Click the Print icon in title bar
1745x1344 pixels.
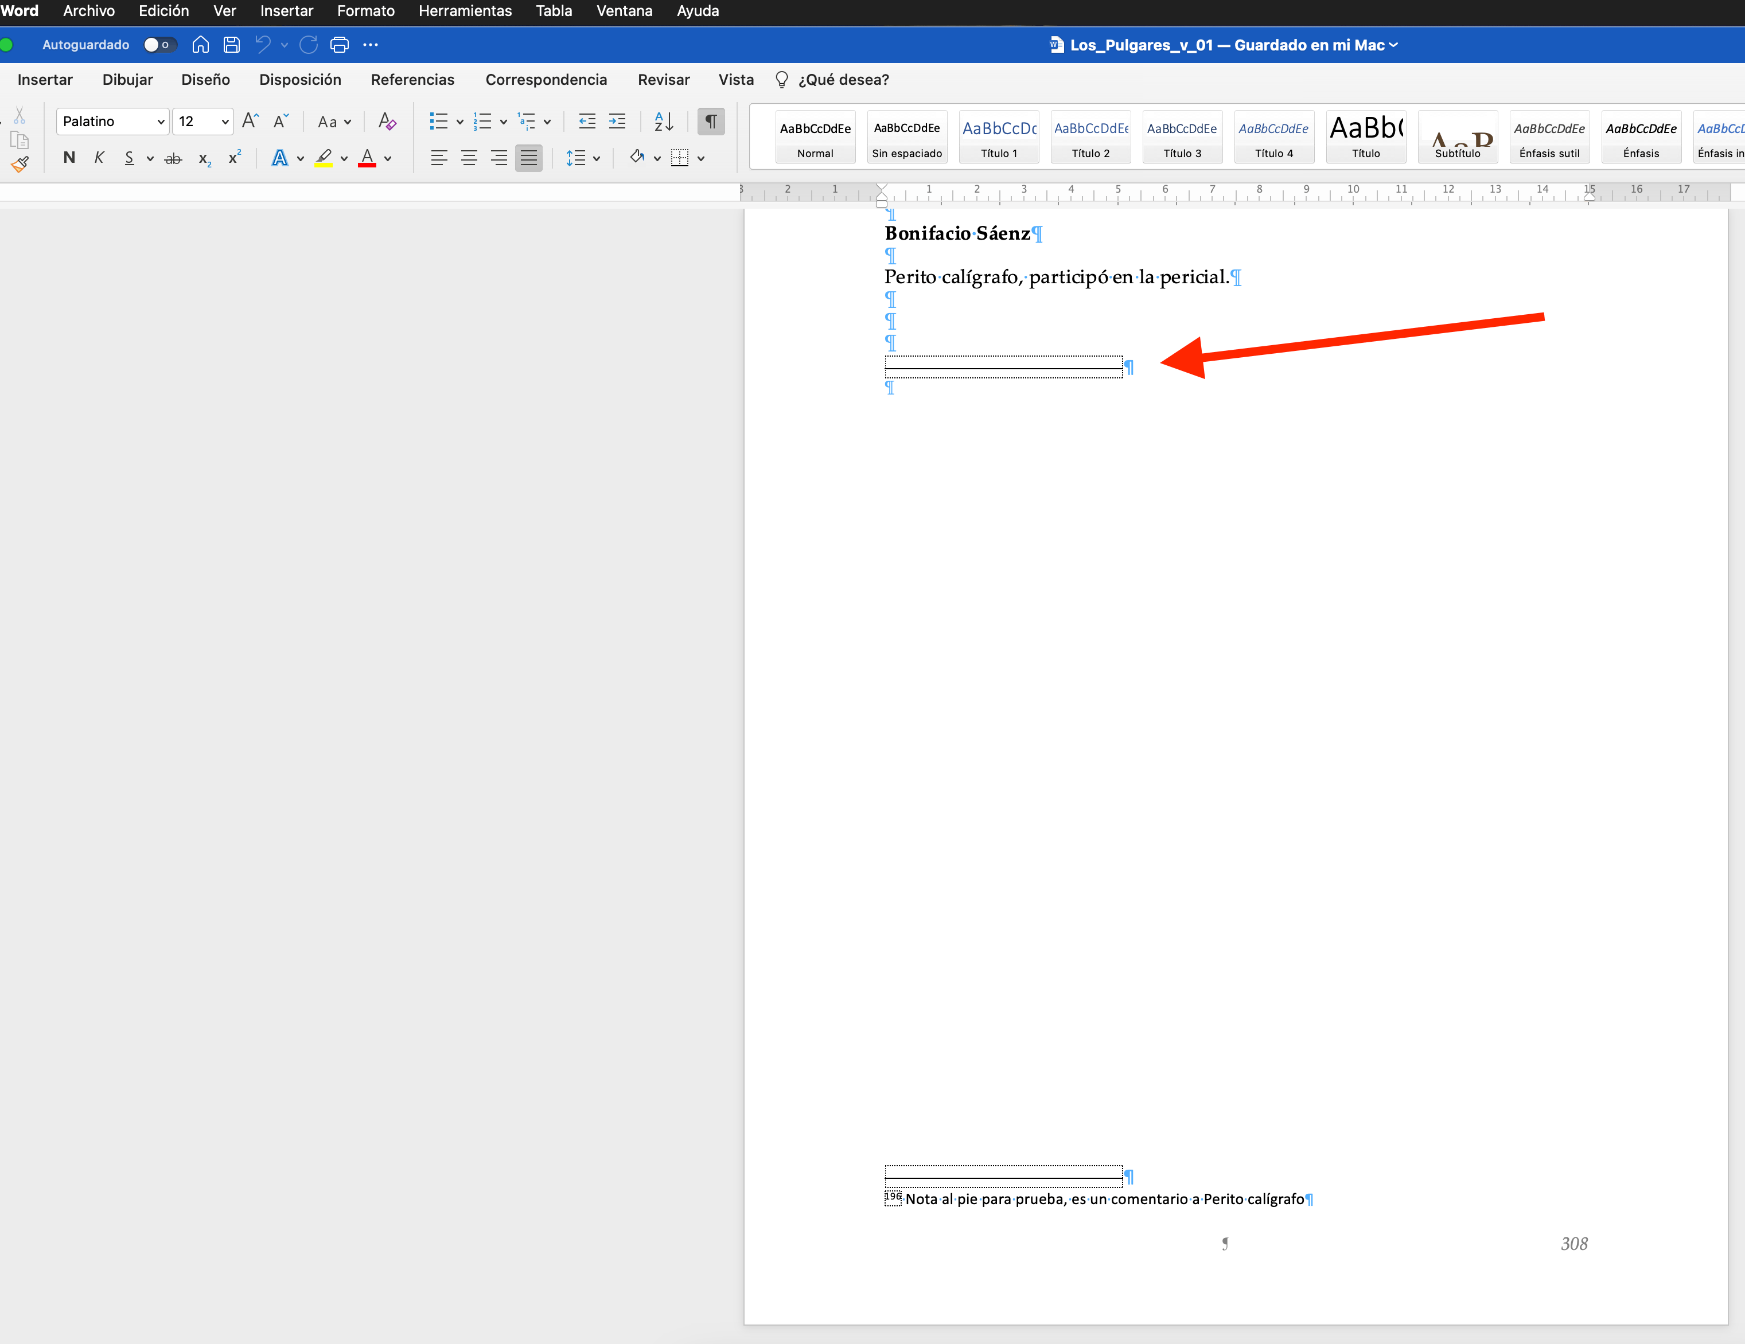340,45
